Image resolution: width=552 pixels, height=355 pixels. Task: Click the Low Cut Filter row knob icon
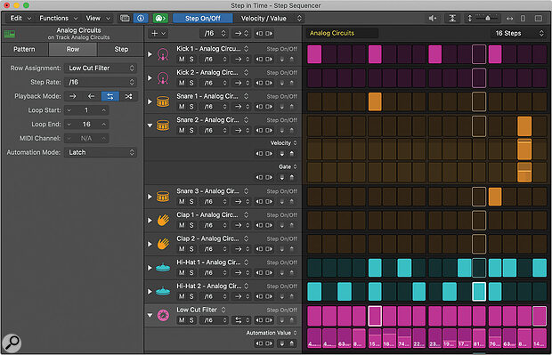[x=163, y=315]
